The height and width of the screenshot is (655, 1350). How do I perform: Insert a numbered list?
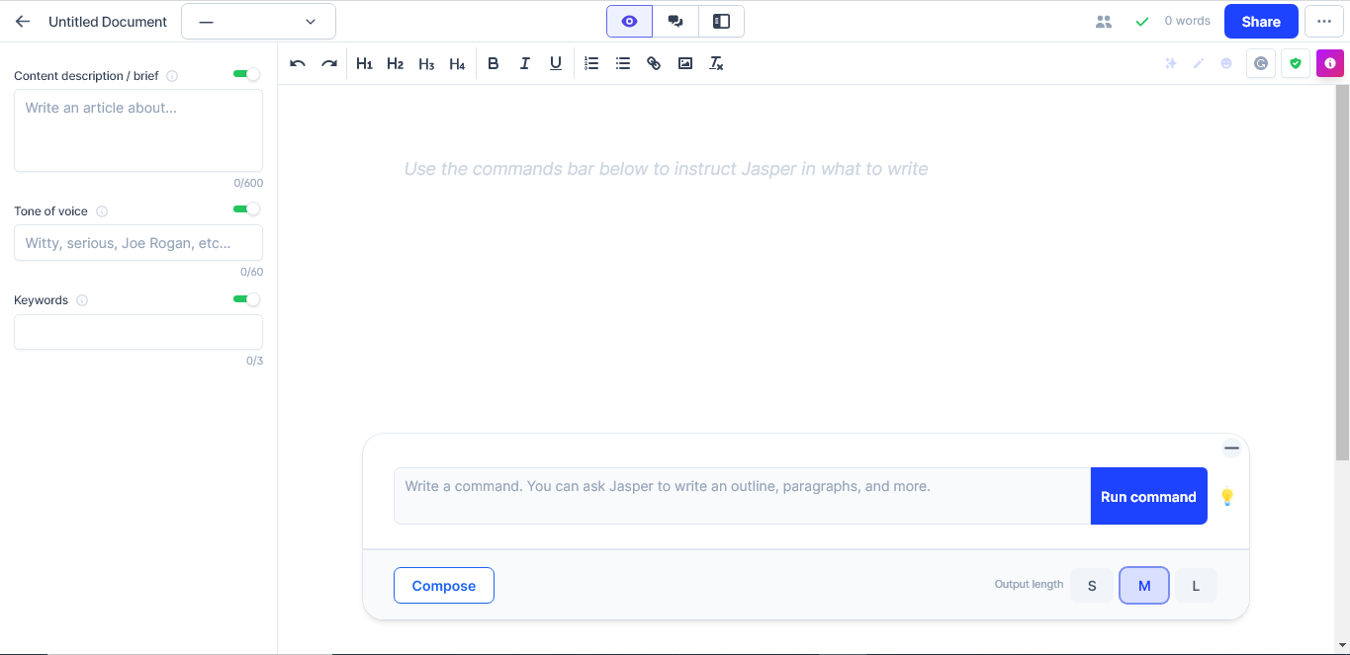point(591,63)
